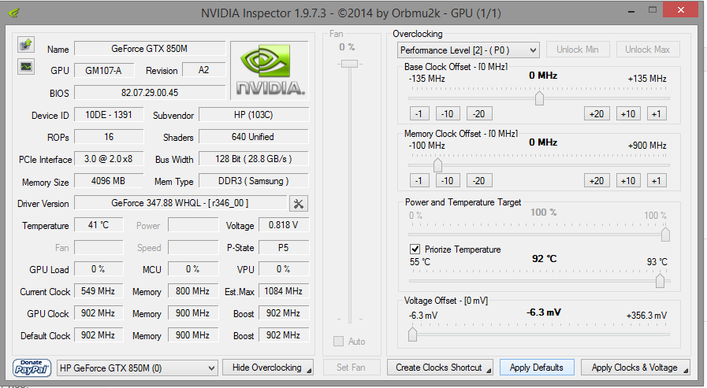707x388 pixels.
Task: Click the Shaders value 640 Unified
Action: click(254, 137)
